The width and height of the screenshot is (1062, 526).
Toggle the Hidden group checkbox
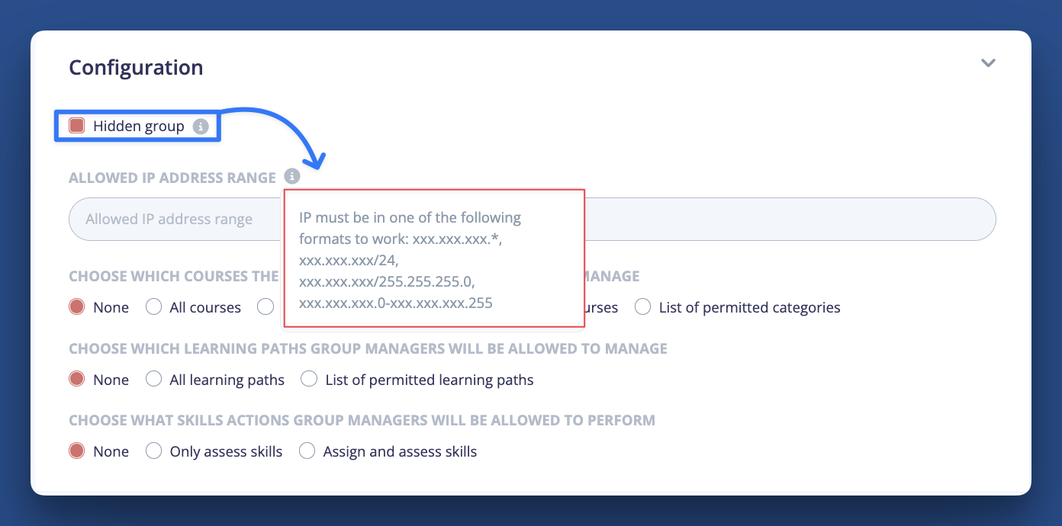click(x=76, y=126)
